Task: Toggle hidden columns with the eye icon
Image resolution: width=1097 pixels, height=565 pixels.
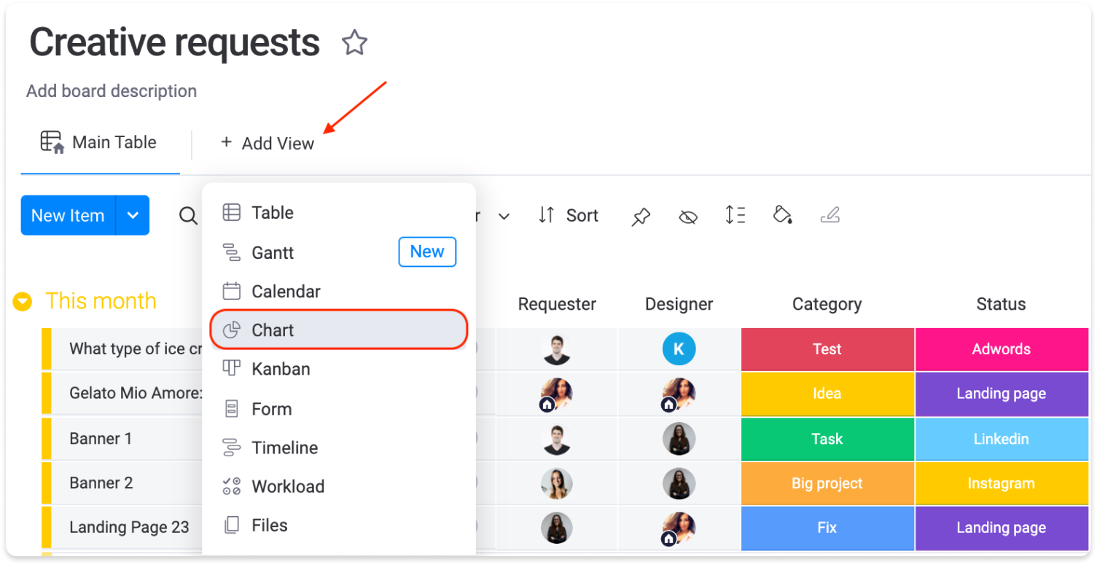Action: pos(687,216)
